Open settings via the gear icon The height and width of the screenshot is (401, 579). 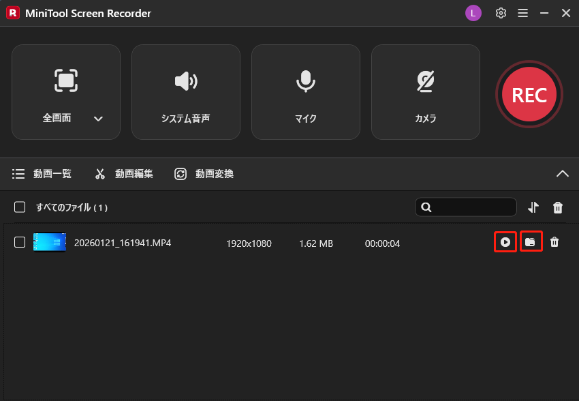coord(501,12)
